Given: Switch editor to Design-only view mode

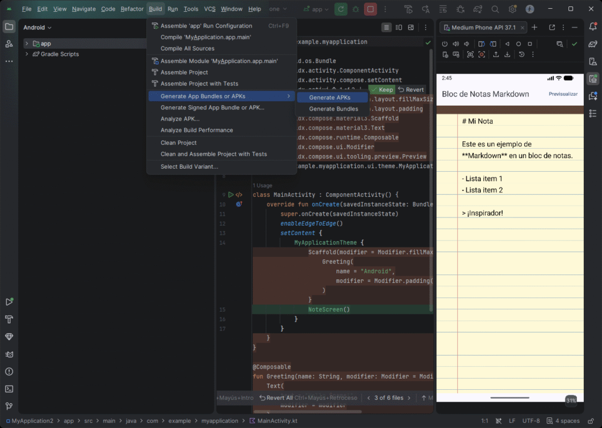Looking at the screenshot, I should click(411, 27).
